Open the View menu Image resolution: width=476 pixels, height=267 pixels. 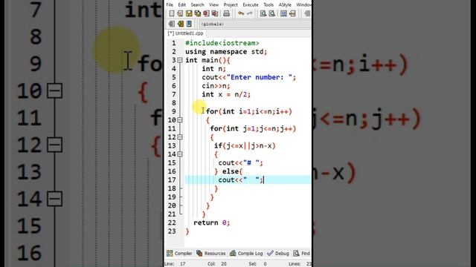point(213,4)
